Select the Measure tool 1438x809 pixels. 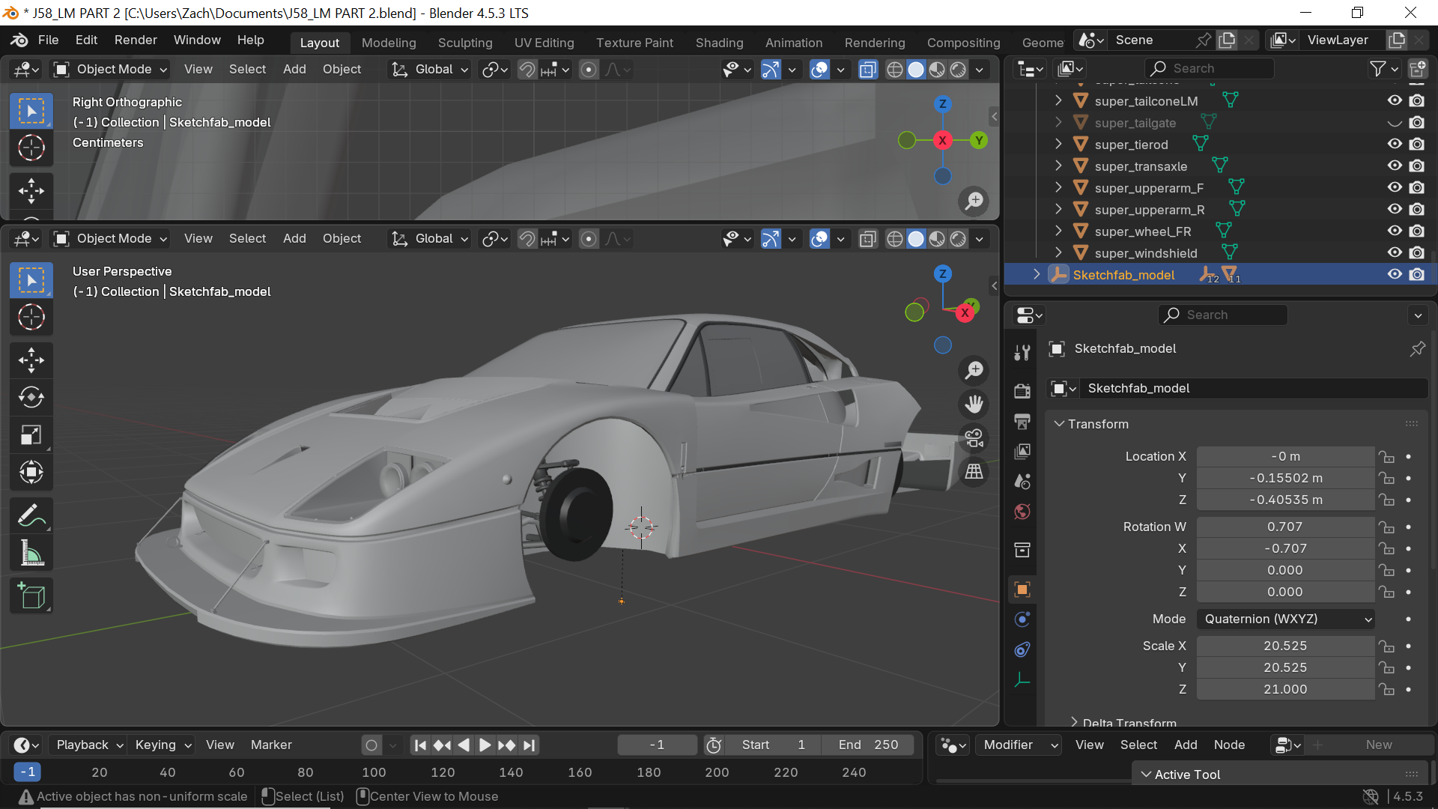pyautogui.click(x=31, y=554)
